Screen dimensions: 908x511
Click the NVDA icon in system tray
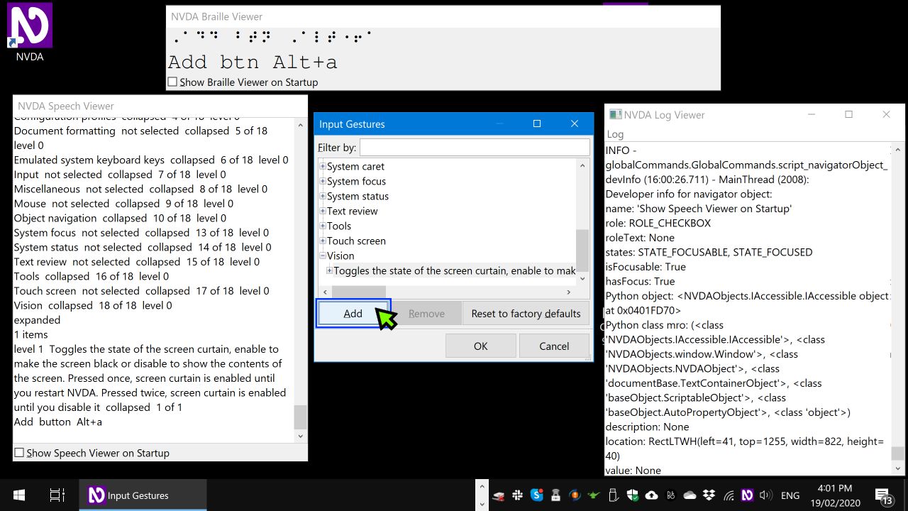coord(747,495)
